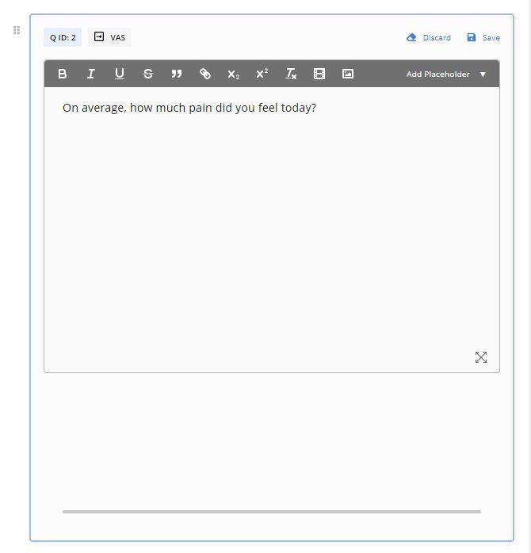
Task: Click the insert link icon
Action: (205, 74)
